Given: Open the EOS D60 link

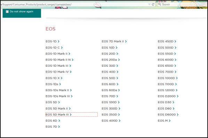Looking at the screenshot, I should 166,108.
